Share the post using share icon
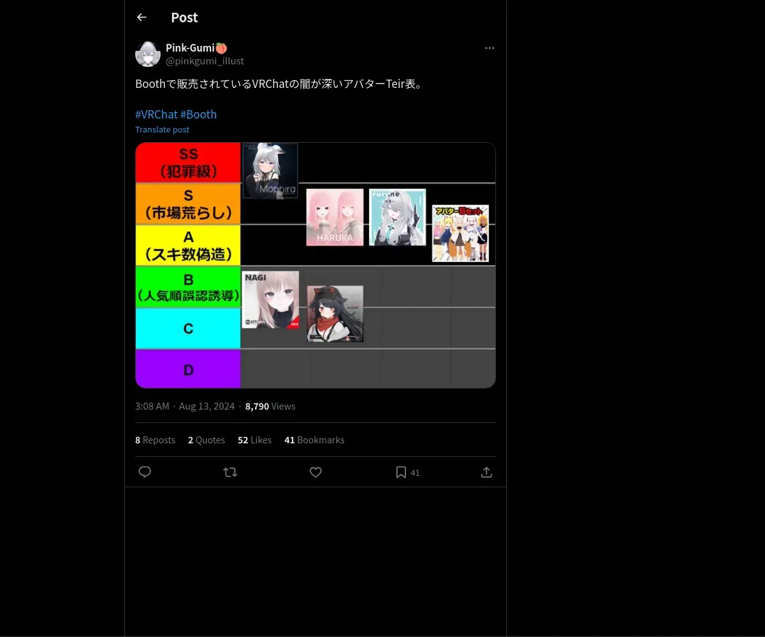The image size is (765, 637). [x=486, y=472]
